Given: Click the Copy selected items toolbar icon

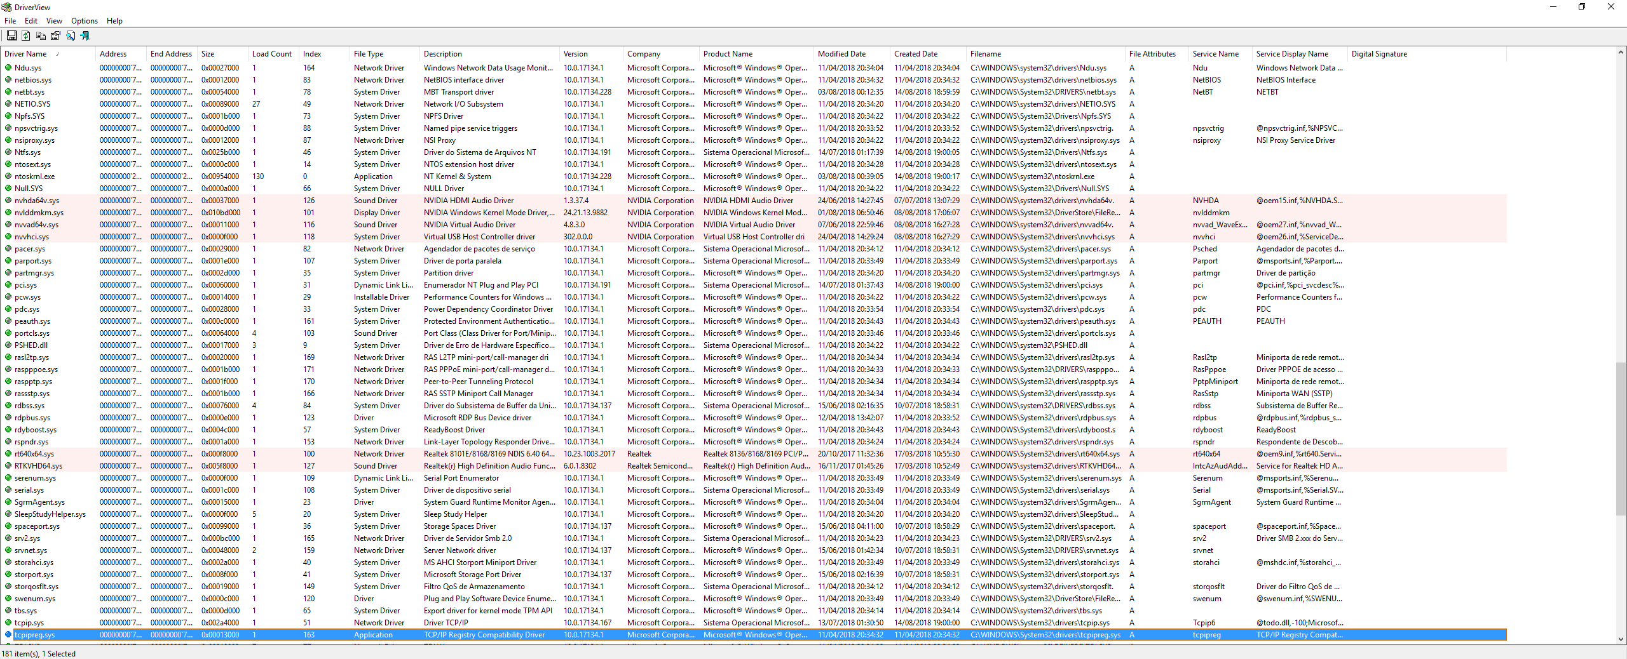Looking at the screenshot, I should pos(41,36).
